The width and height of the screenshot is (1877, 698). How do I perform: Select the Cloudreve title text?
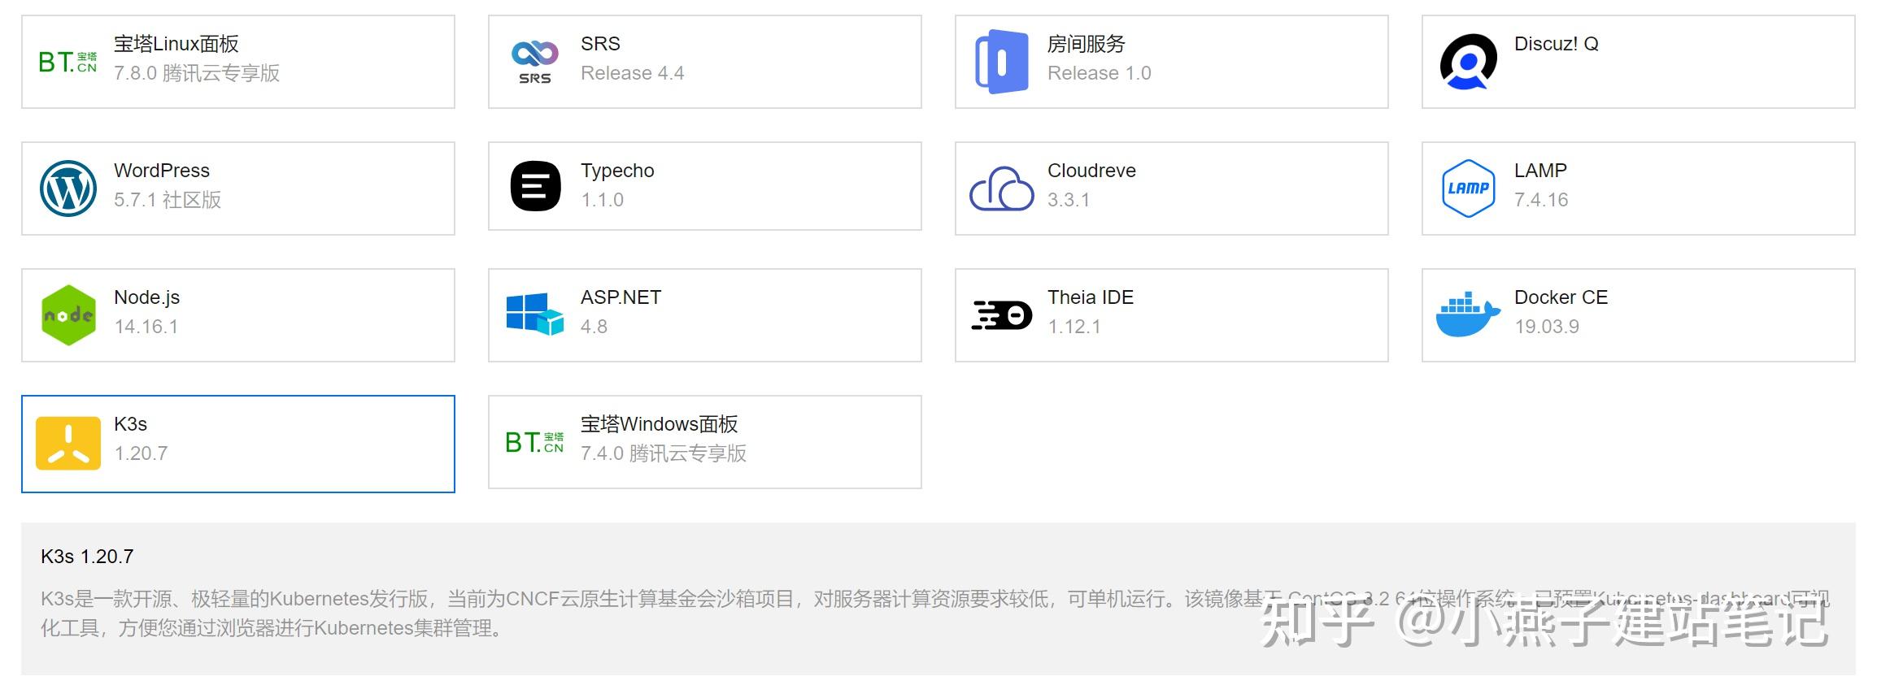pos(1091,171)
